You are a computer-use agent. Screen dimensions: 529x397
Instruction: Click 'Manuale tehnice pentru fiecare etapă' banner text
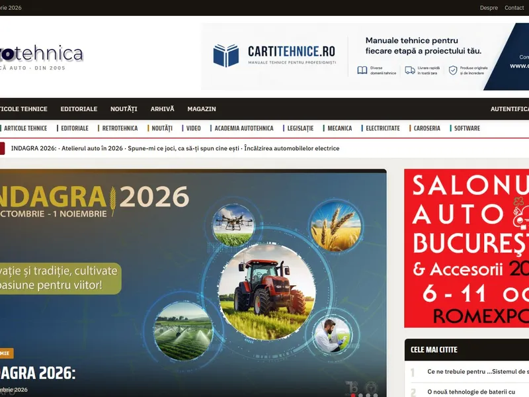point(423,46)
